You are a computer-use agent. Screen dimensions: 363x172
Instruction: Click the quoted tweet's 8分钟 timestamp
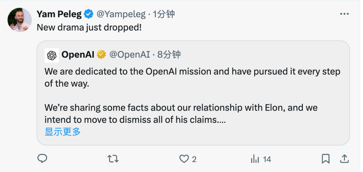[x=169, y=55]
